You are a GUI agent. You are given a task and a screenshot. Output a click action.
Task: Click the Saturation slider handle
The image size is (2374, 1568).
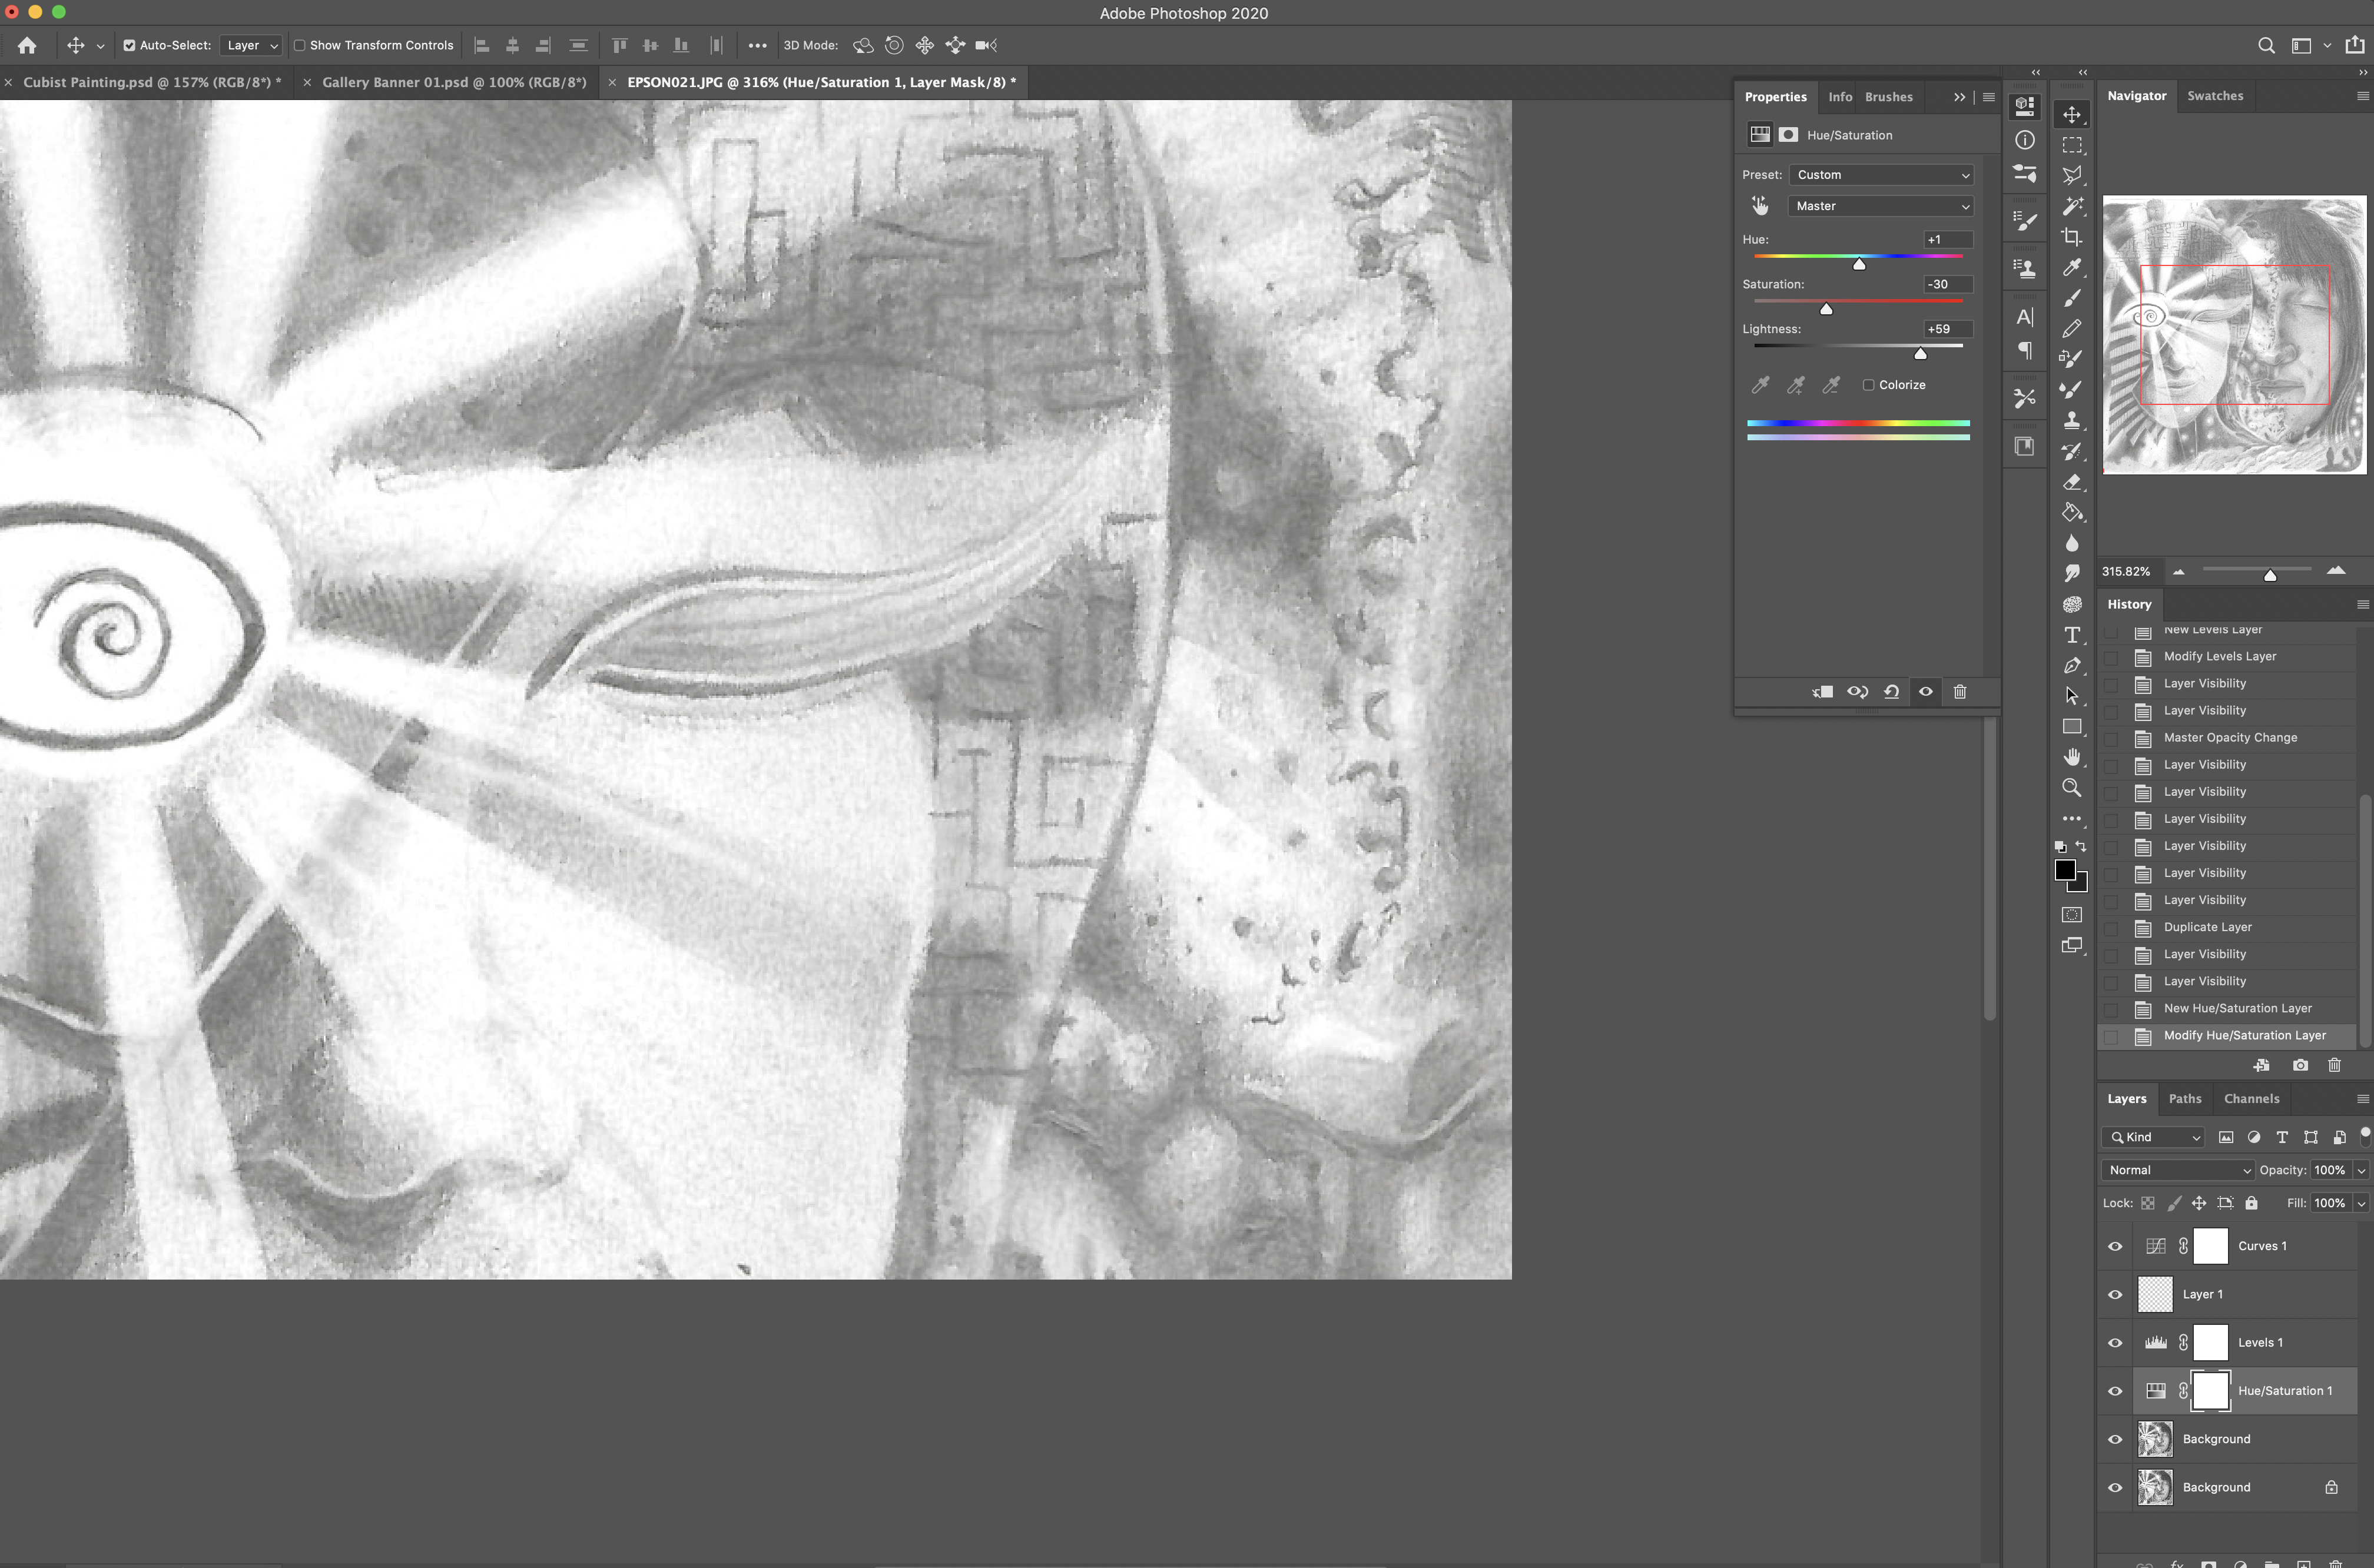pyautogui.click(x=1826, y=309)
